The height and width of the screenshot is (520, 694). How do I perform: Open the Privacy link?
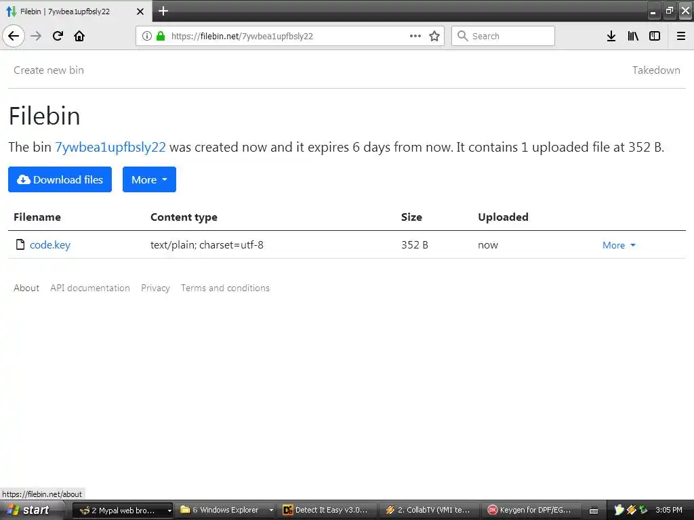155,288
